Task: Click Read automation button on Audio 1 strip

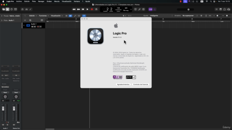Action: (5, 92)
